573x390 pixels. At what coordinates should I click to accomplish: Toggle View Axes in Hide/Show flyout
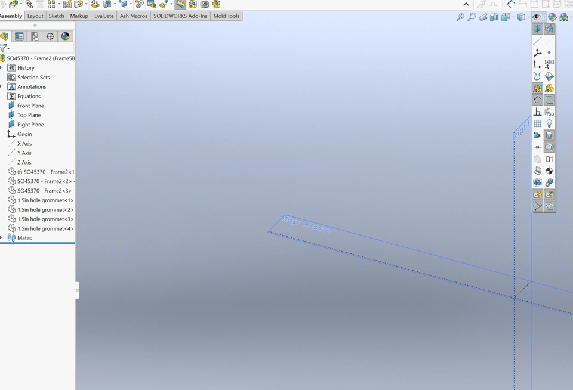click(x=538, y=41)
